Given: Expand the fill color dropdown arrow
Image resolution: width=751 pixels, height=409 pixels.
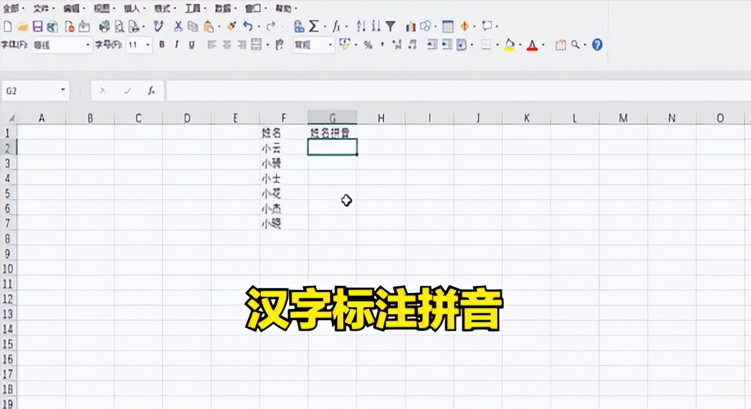Looking at the screenshot, I should [520, 46].
